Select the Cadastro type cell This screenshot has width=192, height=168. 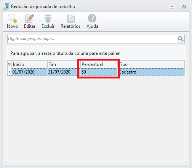point(151,72)
